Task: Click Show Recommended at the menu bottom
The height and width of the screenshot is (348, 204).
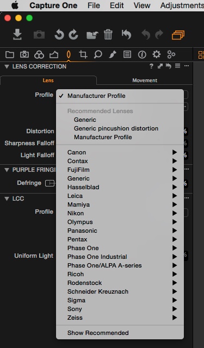Action: 120,333
